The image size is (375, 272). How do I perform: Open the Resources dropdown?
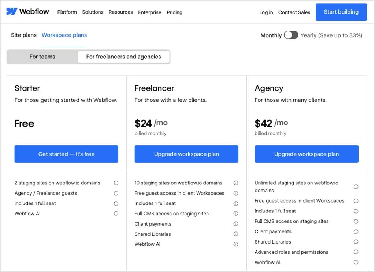pos(120,12)
